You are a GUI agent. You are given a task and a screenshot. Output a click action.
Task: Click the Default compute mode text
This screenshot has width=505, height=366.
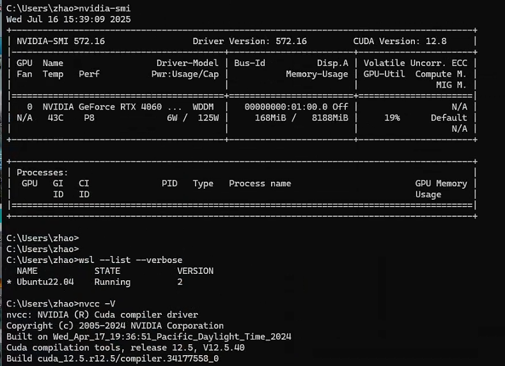point(449,118)
